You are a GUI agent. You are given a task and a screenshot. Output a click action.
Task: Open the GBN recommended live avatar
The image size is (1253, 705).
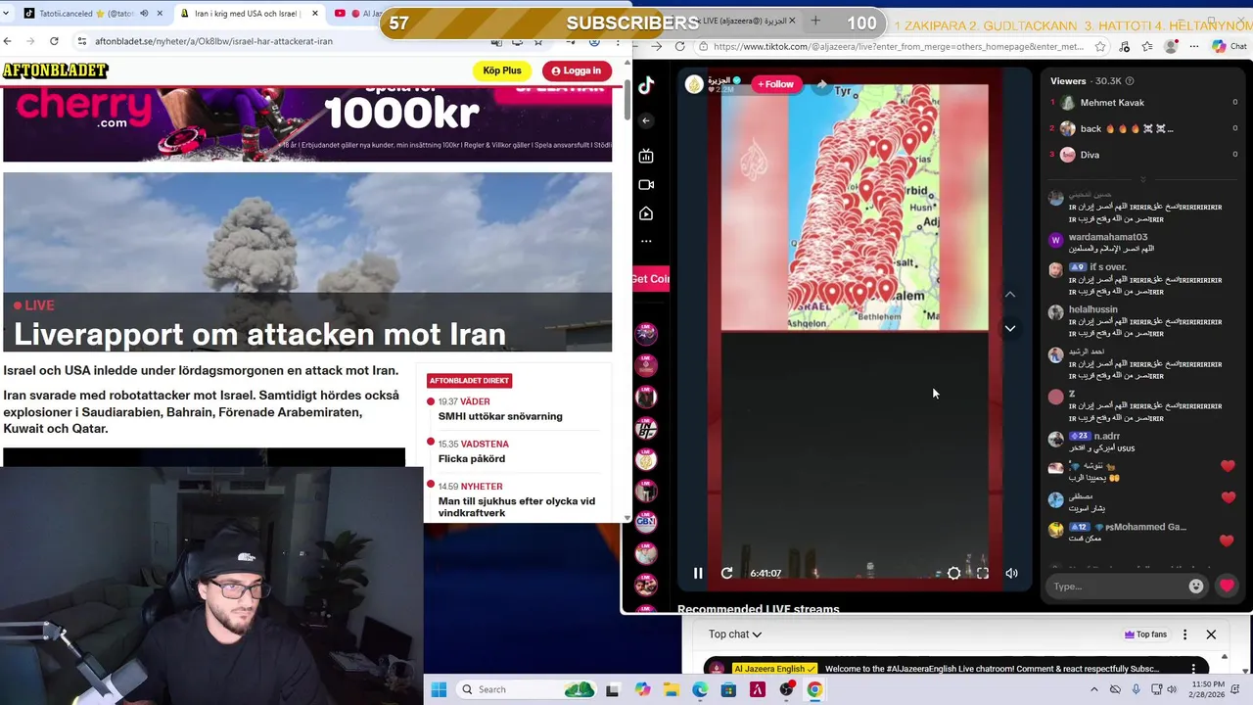click(646, 522)
